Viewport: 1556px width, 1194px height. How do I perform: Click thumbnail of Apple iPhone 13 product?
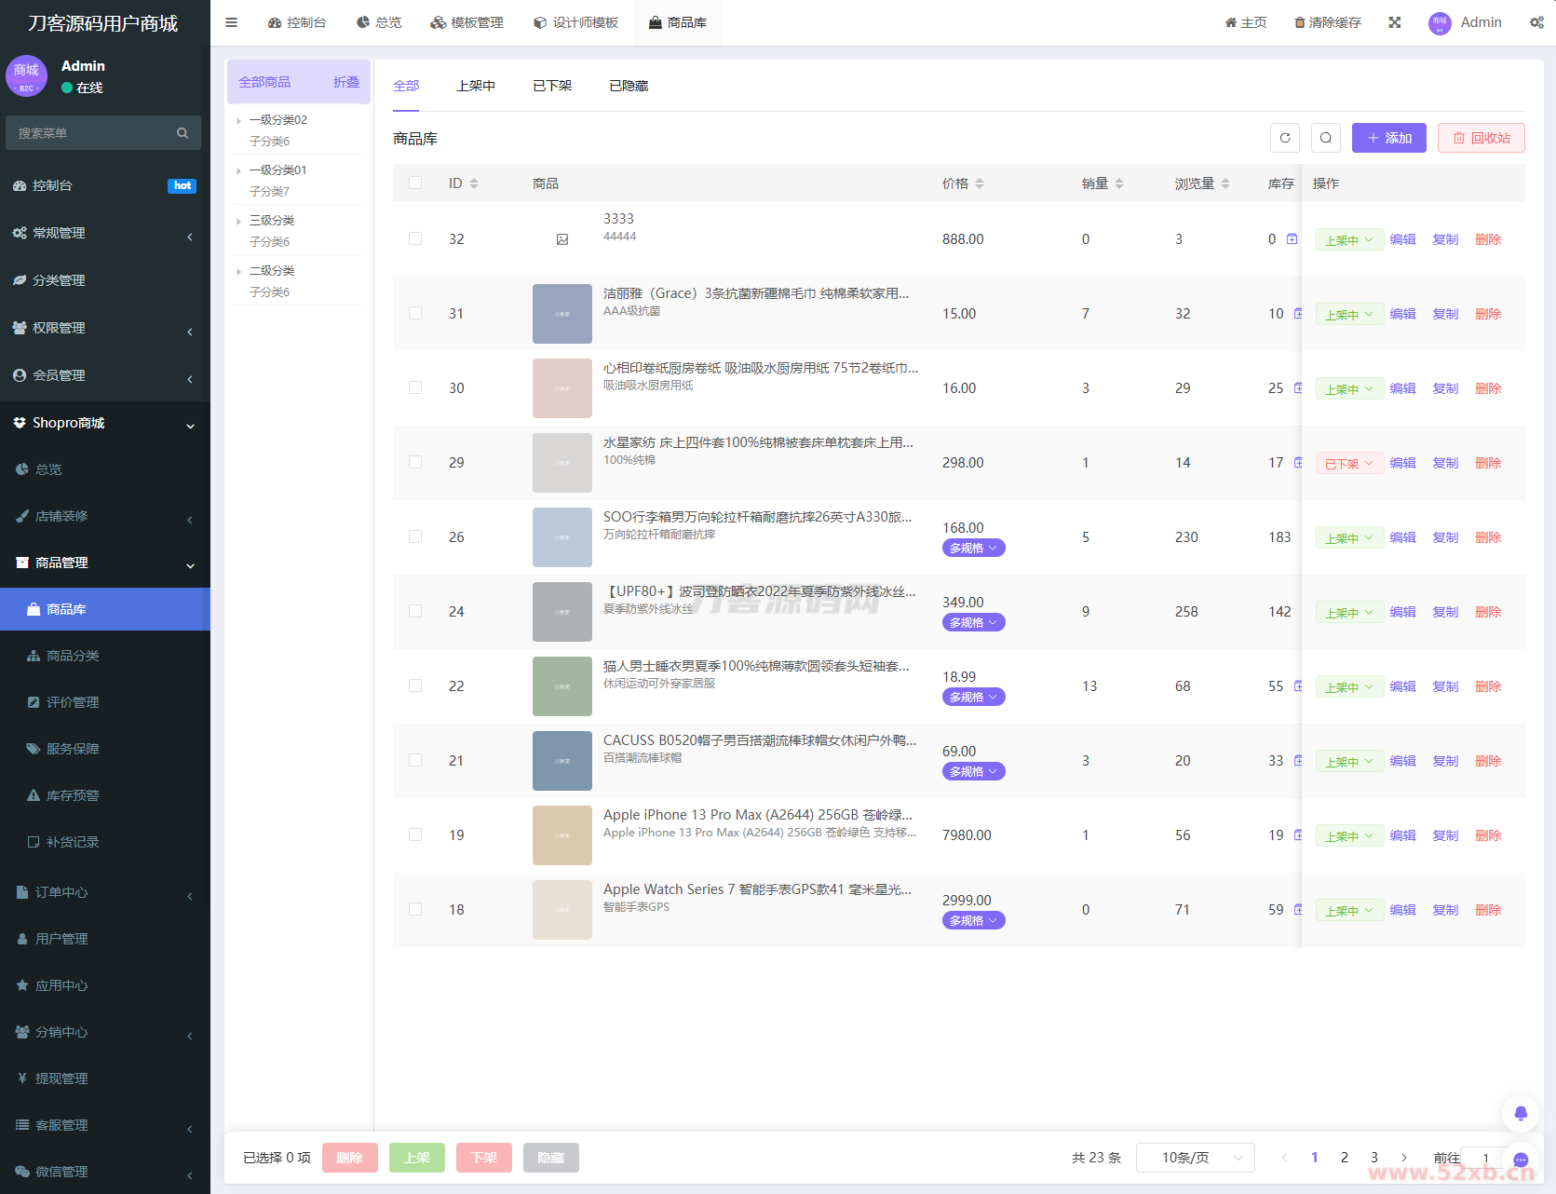click(562, 835)
